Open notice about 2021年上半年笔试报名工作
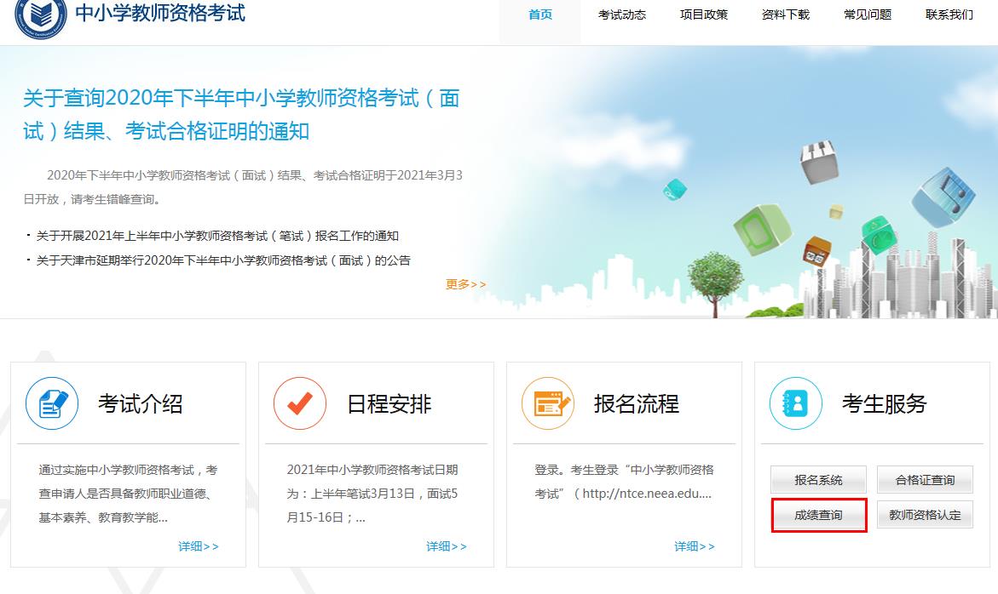This screenshot has width=998, height=594. [x=217, y=236]
